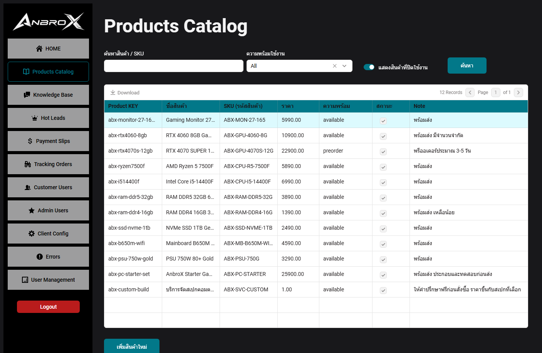Toggle status checkbox for abx-monitor-27-165 row
Image resolution: width=542 pixels, height=353 pixels.
click(x=383, y=121)
